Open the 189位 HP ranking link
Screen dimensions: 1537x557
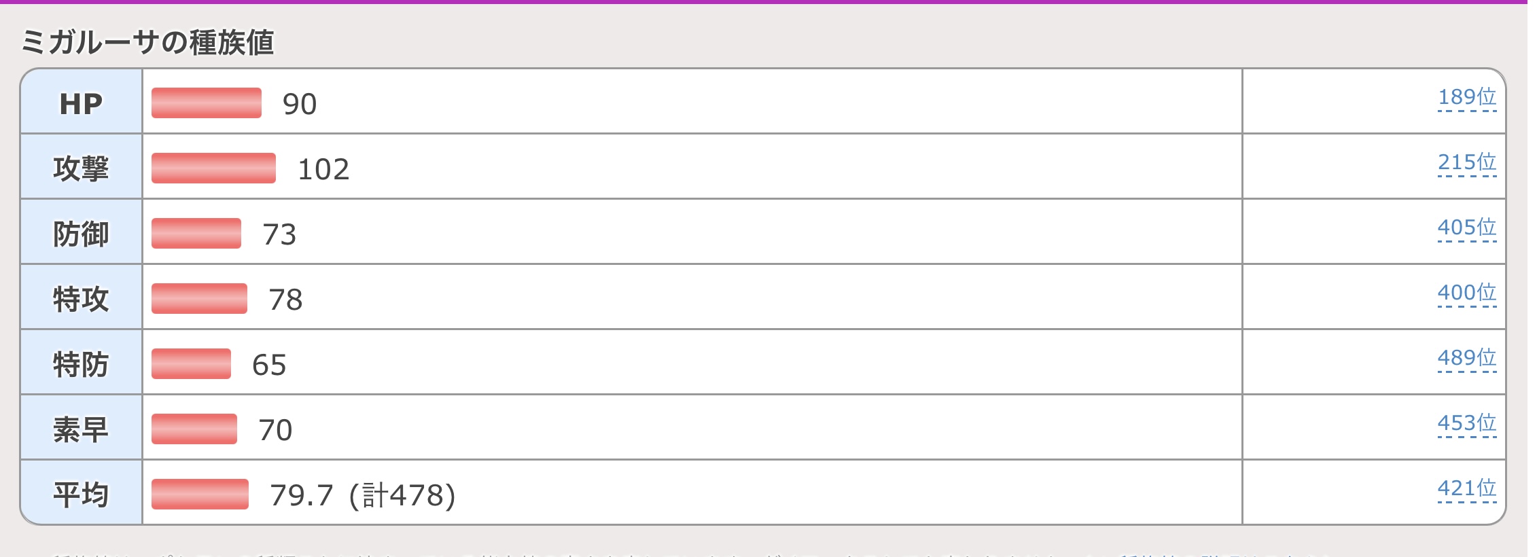[1466, 98]
